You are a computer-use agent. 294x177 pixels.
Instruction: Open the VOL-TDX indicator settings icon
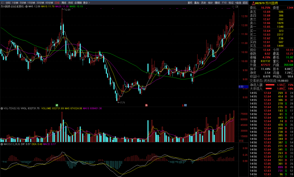click(x=2, y=108)
